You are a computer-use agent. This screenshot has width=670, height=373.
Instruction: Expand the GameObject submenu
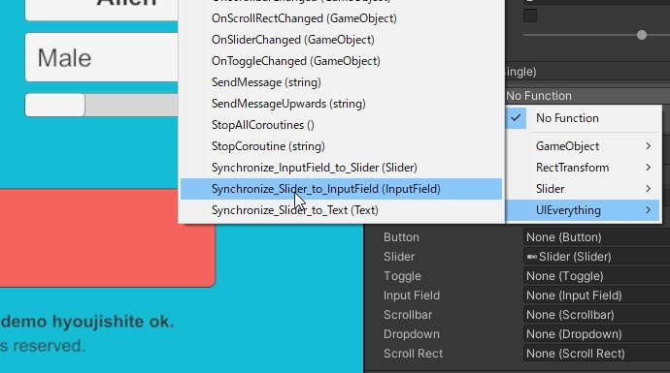click(x=584, y=146)
